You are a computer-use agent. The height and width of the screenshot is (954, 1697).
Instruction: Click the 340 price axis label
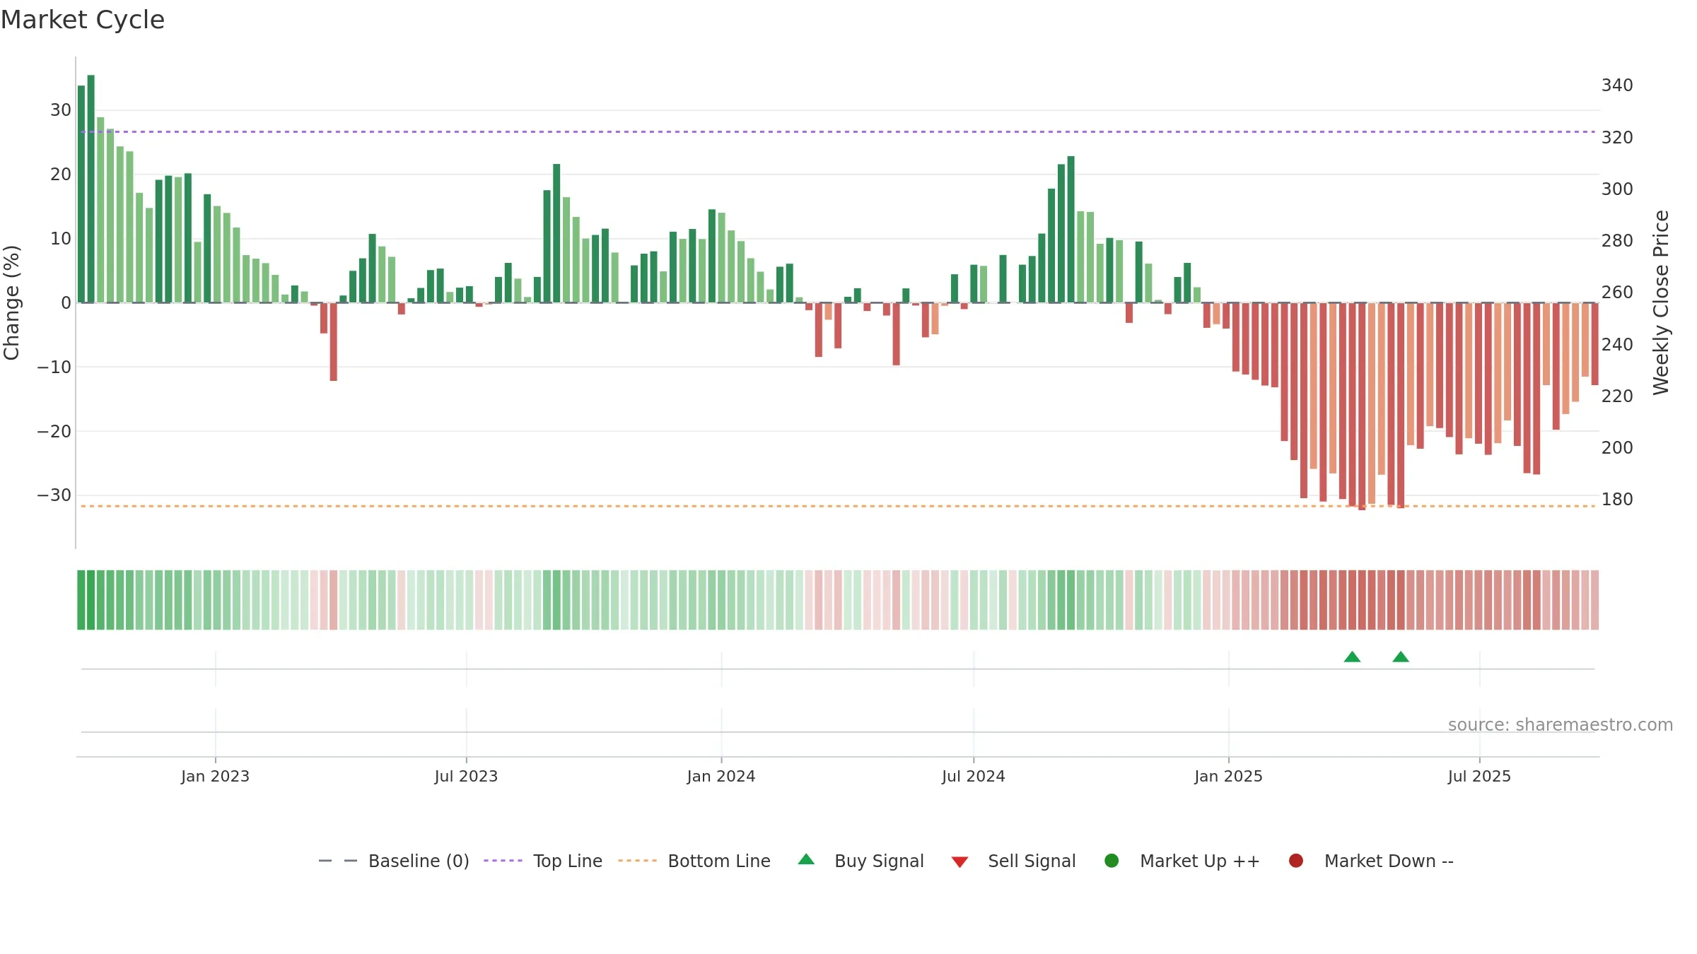click(x=1617, y=86)
